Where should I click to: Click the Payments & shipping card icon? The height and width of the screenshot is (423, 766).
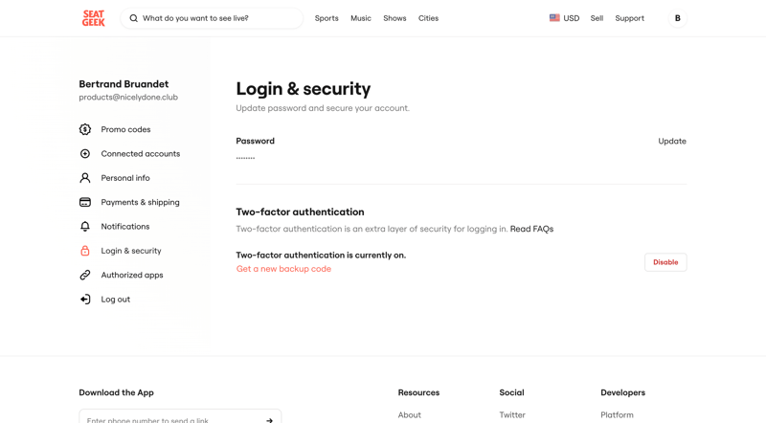pyautogui.click(x=85, y=202)
